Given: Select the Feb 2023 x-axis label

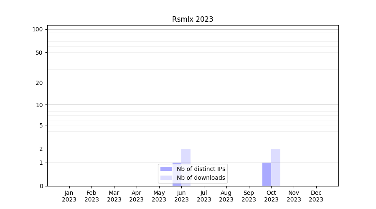Looking at the screenshot, I should (x=91, y=196).
